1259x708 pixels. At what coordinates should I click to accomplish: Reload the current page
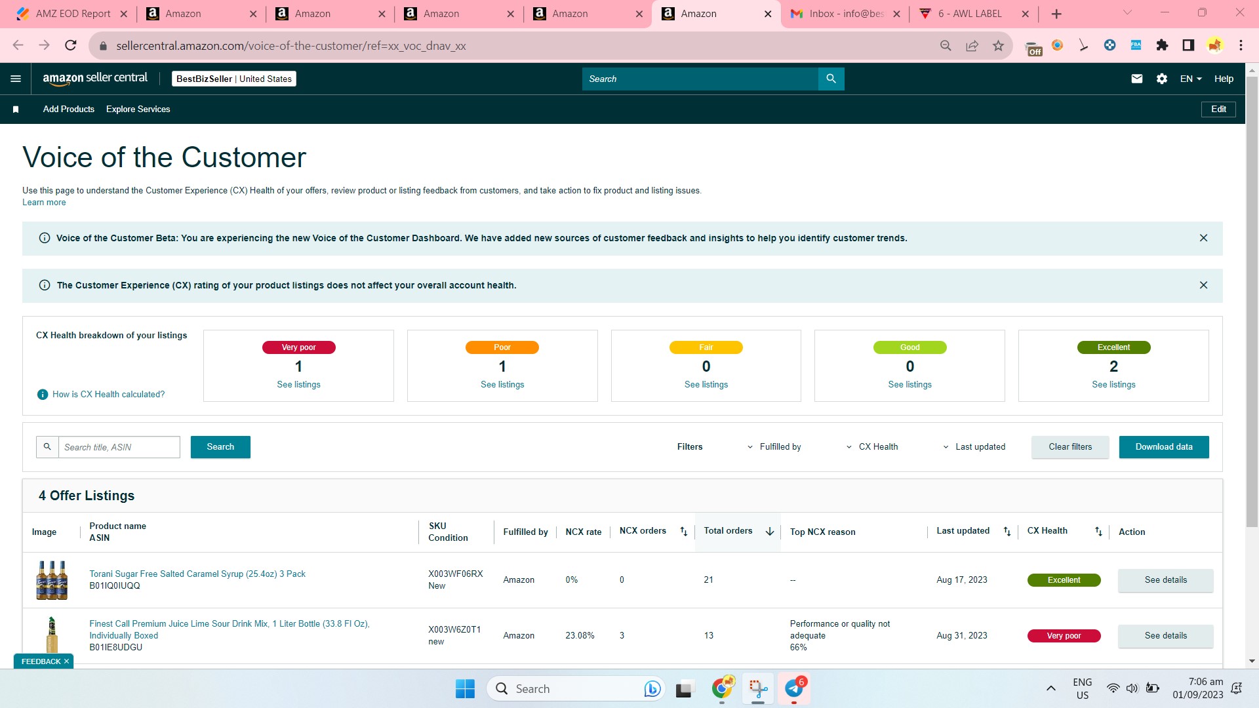coord(71,45)
